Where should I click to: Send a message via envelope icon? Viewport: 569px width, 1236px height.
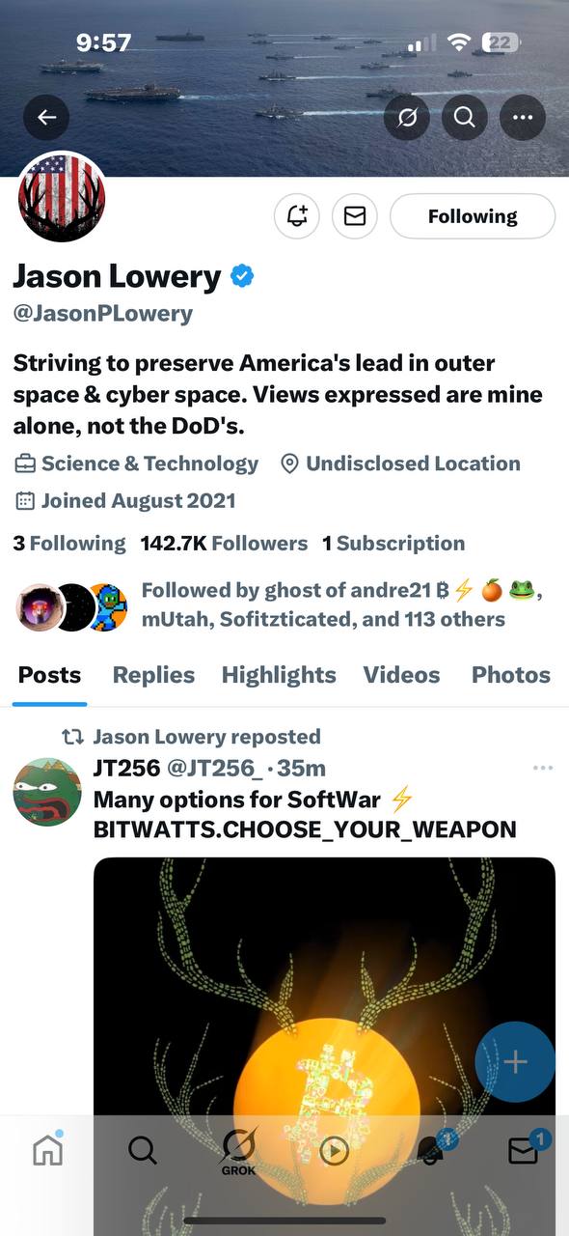click(x=355, y=216)
